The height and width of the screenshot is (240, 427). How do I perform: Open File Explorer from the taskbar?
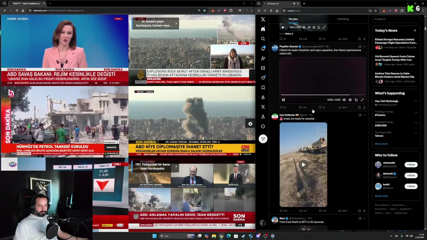[x=214, y=236]
